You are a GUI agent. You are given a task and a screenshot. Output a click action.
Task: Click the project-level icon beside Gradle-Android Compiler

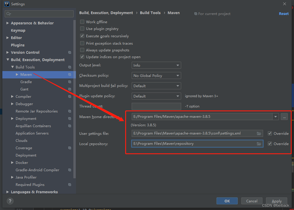coord(70,170)
